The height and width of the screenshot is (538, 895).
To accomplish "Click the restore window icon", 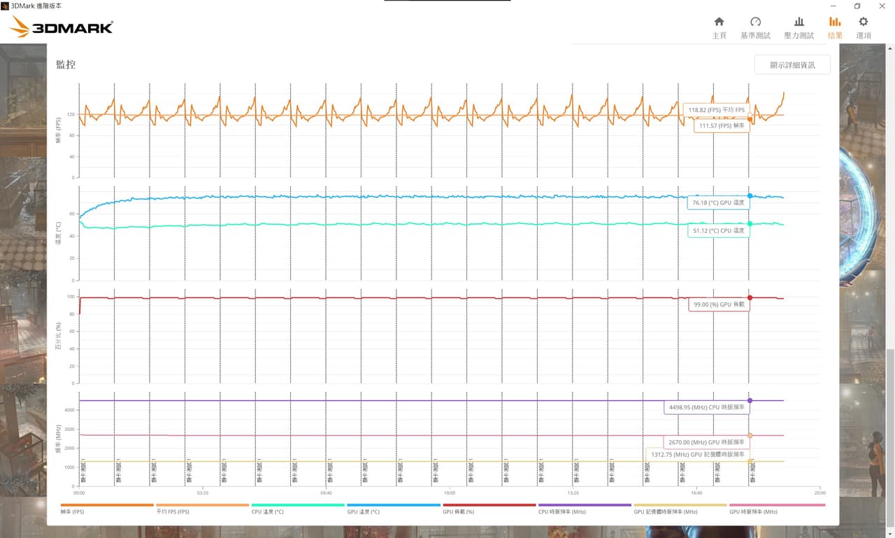I will tap(857, 6).
